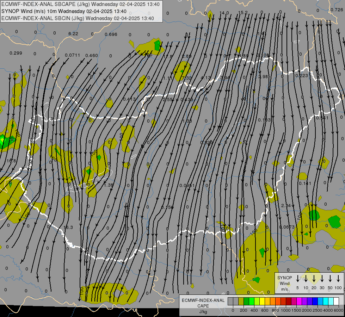The height and width of the screenshot is (317, 345).
Task: Click the 2000 tick label on CAPE scale
Action: [x=307, y=310]
